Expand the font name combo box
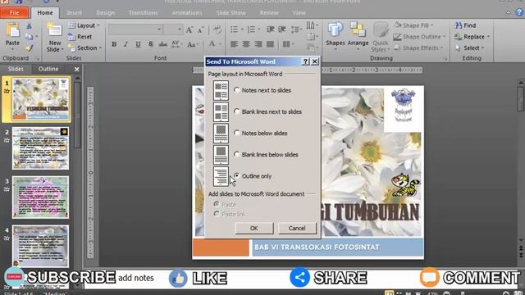 (159, 29)
